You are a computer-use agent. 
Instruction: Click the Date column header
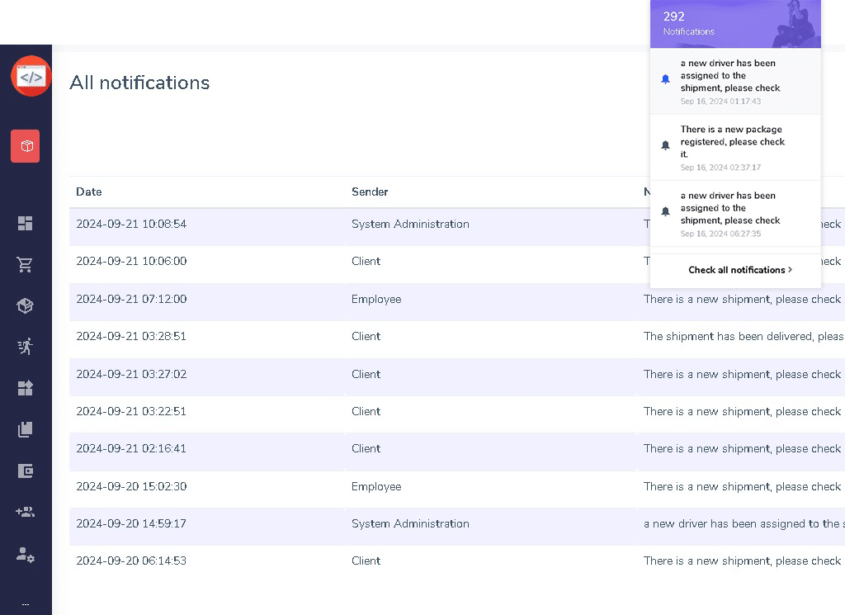[89, 192]
